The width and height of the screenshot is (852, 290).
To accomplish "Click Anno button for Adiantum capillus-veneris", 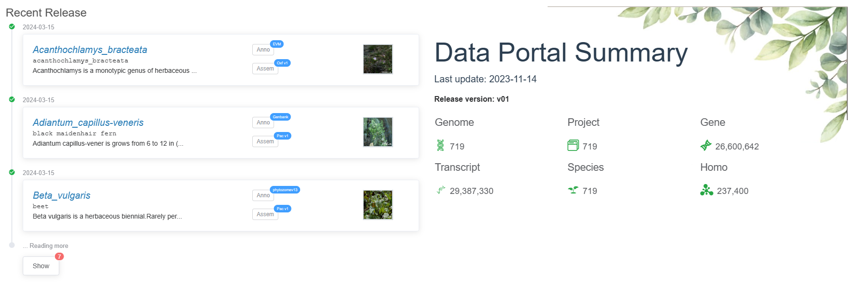I will (x=263, y=123).
